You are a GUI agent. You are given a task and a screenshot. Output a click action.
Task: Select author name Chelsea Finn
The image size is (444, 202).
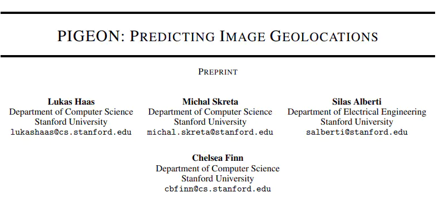click(x=218, y=157)
